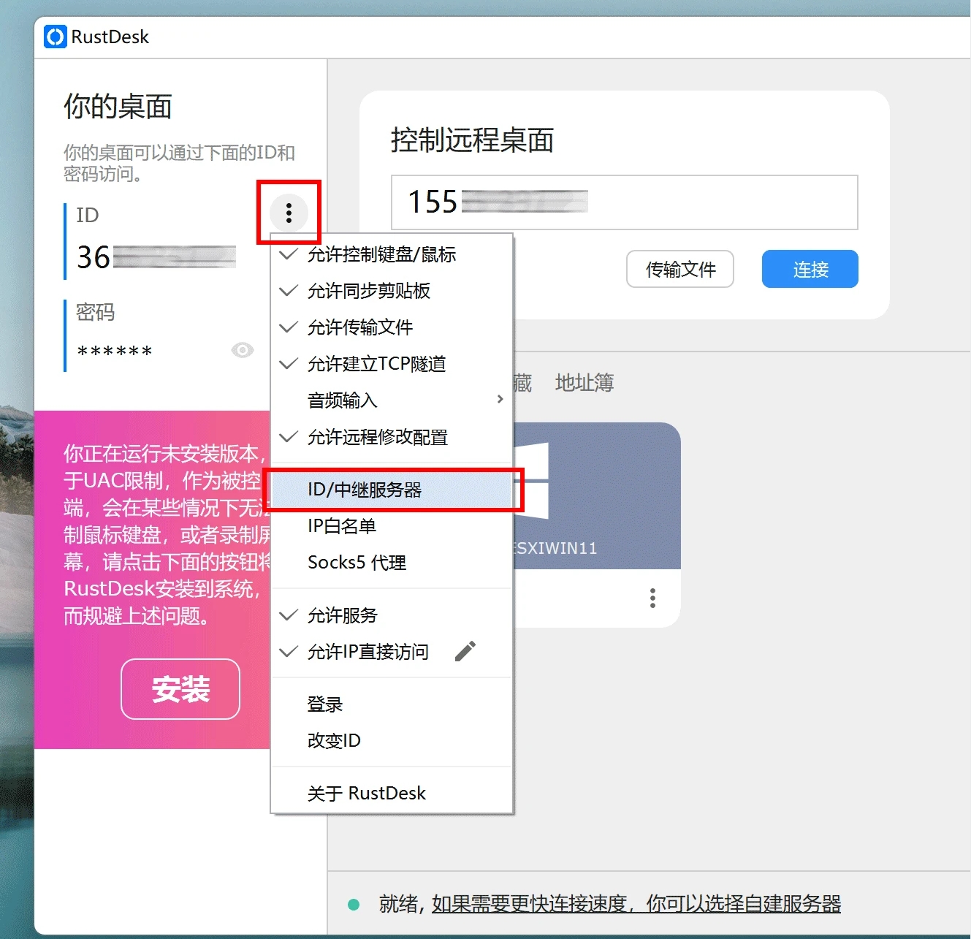The width and height of the screenshot is (971, 939).
Task: Show password with the eye icon
Action: tap(242, 350)
